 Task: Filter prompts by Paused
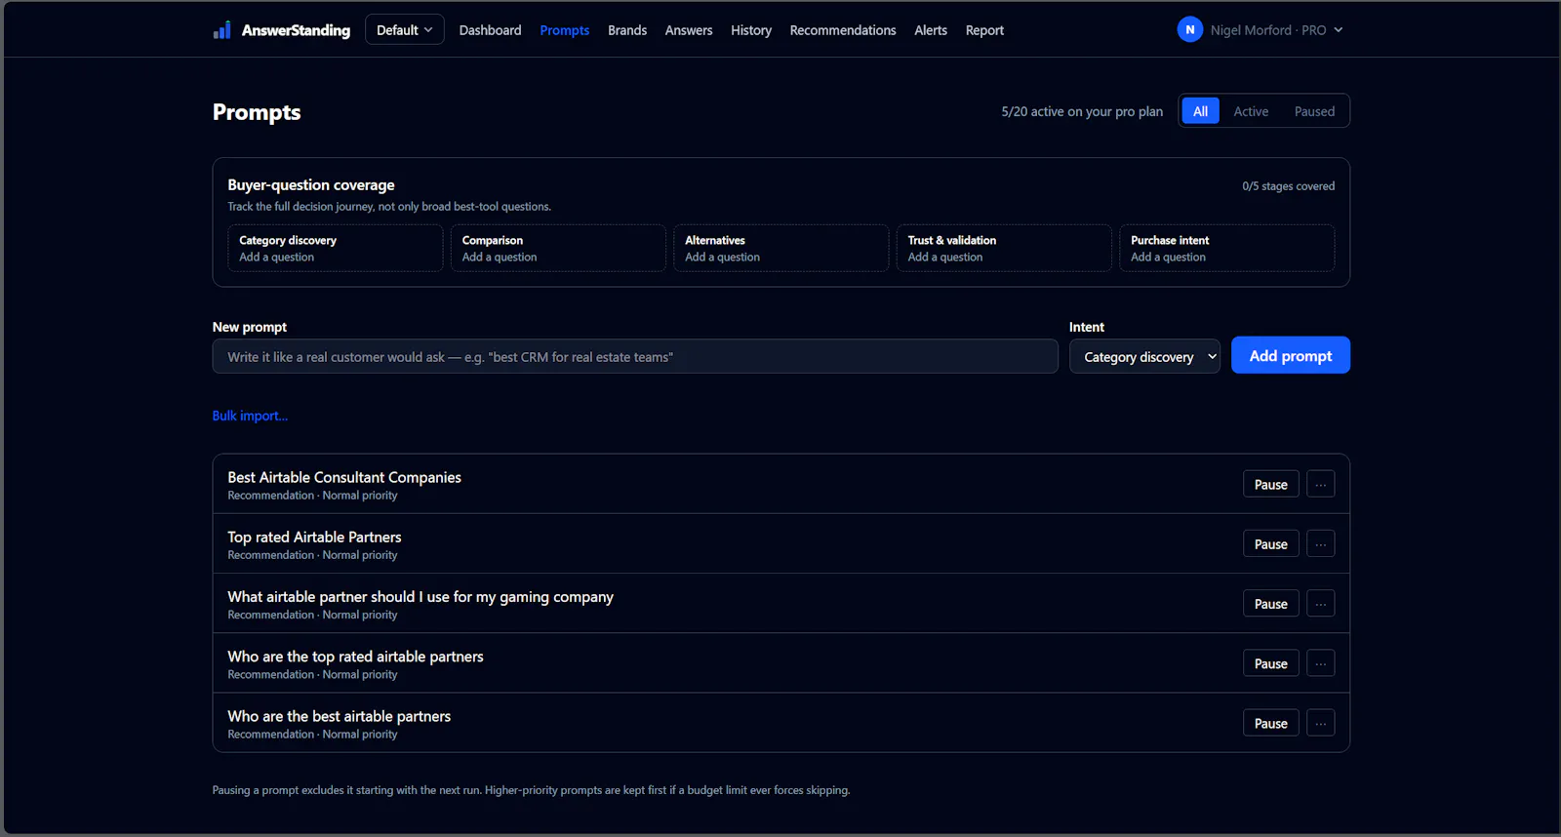coord(1314,111)
